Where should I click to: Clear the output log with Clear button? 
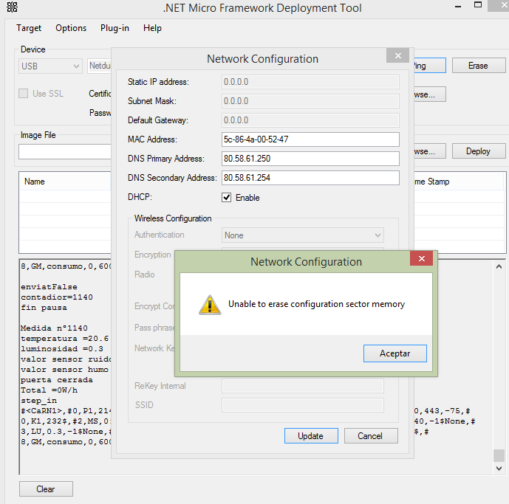click(46, 489)
